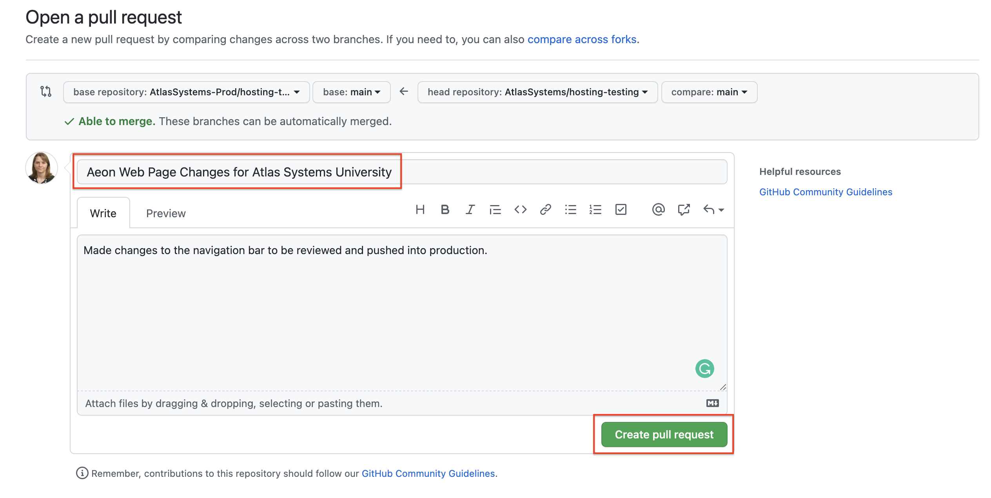Click the heading formatting icon
This screenshot has height=498, width=991.
pyautogui.click(x=420, y=210)
